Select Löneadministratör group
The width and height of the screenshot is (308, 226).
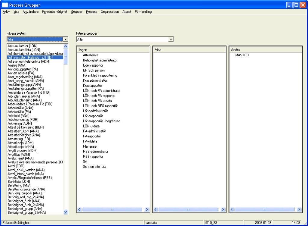[x=95, y=111]
